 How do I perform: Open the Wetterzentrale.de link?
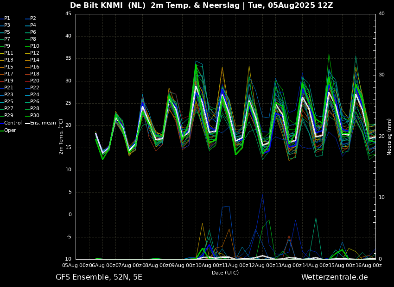[334, 277]
